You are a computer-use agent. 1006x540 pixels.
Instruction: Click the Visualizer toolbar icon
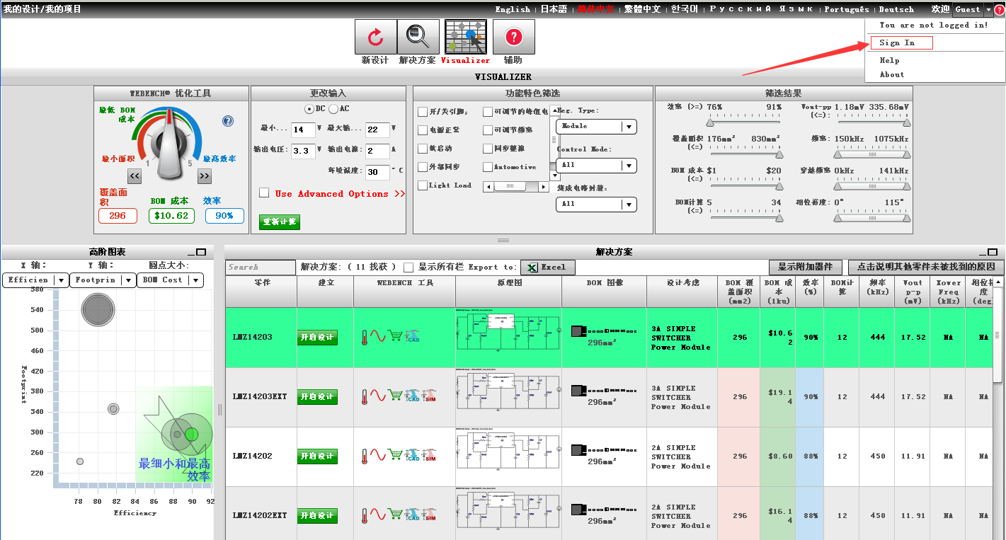pyautogui.click(x=465, y=37)
